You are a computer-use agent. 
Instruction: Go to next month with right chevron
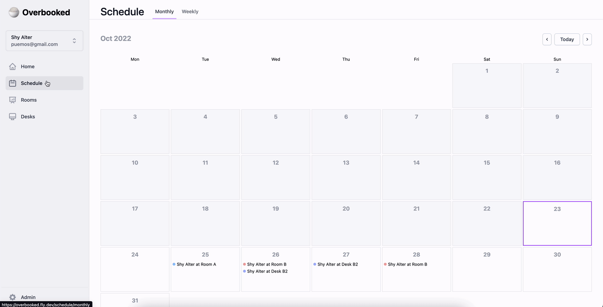[587, 39]
